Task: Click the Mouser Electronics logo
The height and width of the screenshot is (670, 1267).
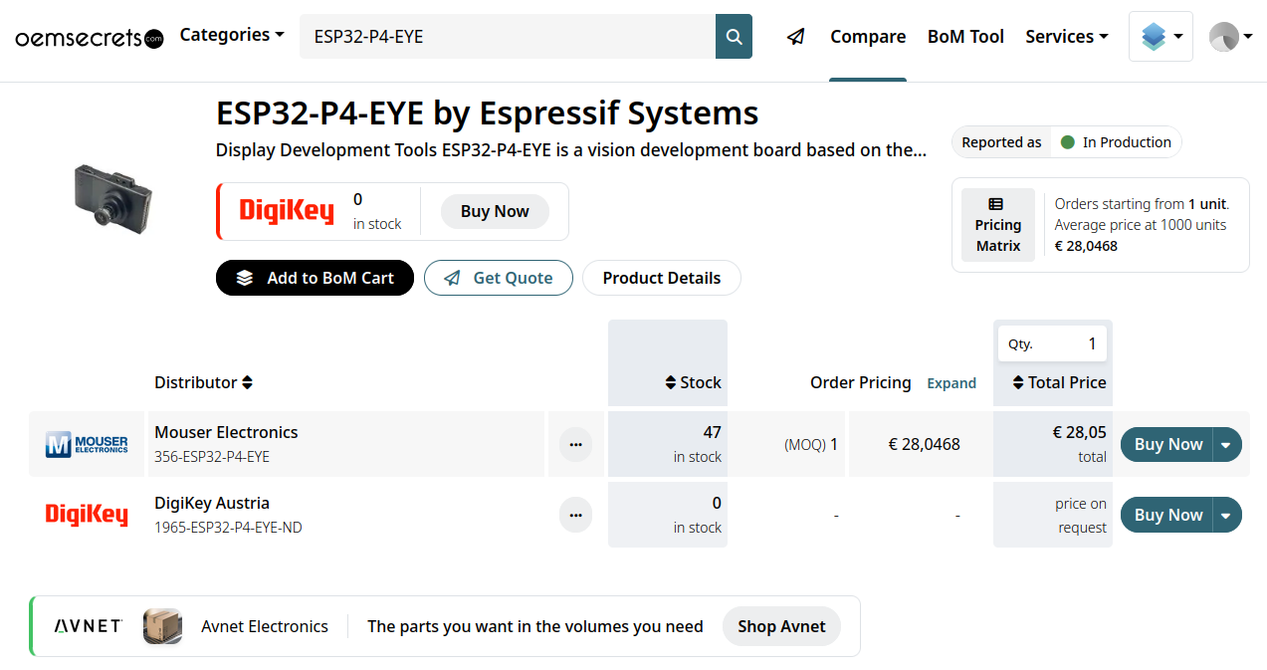Action: point(87,444)
